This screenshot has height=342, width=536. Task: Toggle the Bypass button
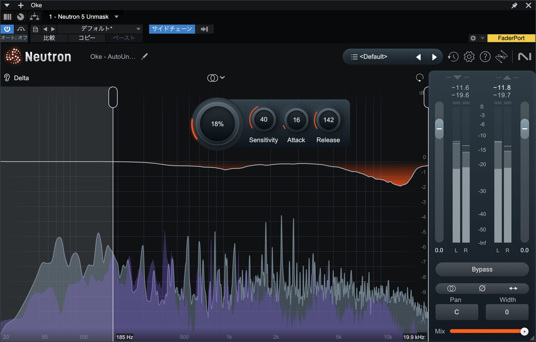point(482,269)
